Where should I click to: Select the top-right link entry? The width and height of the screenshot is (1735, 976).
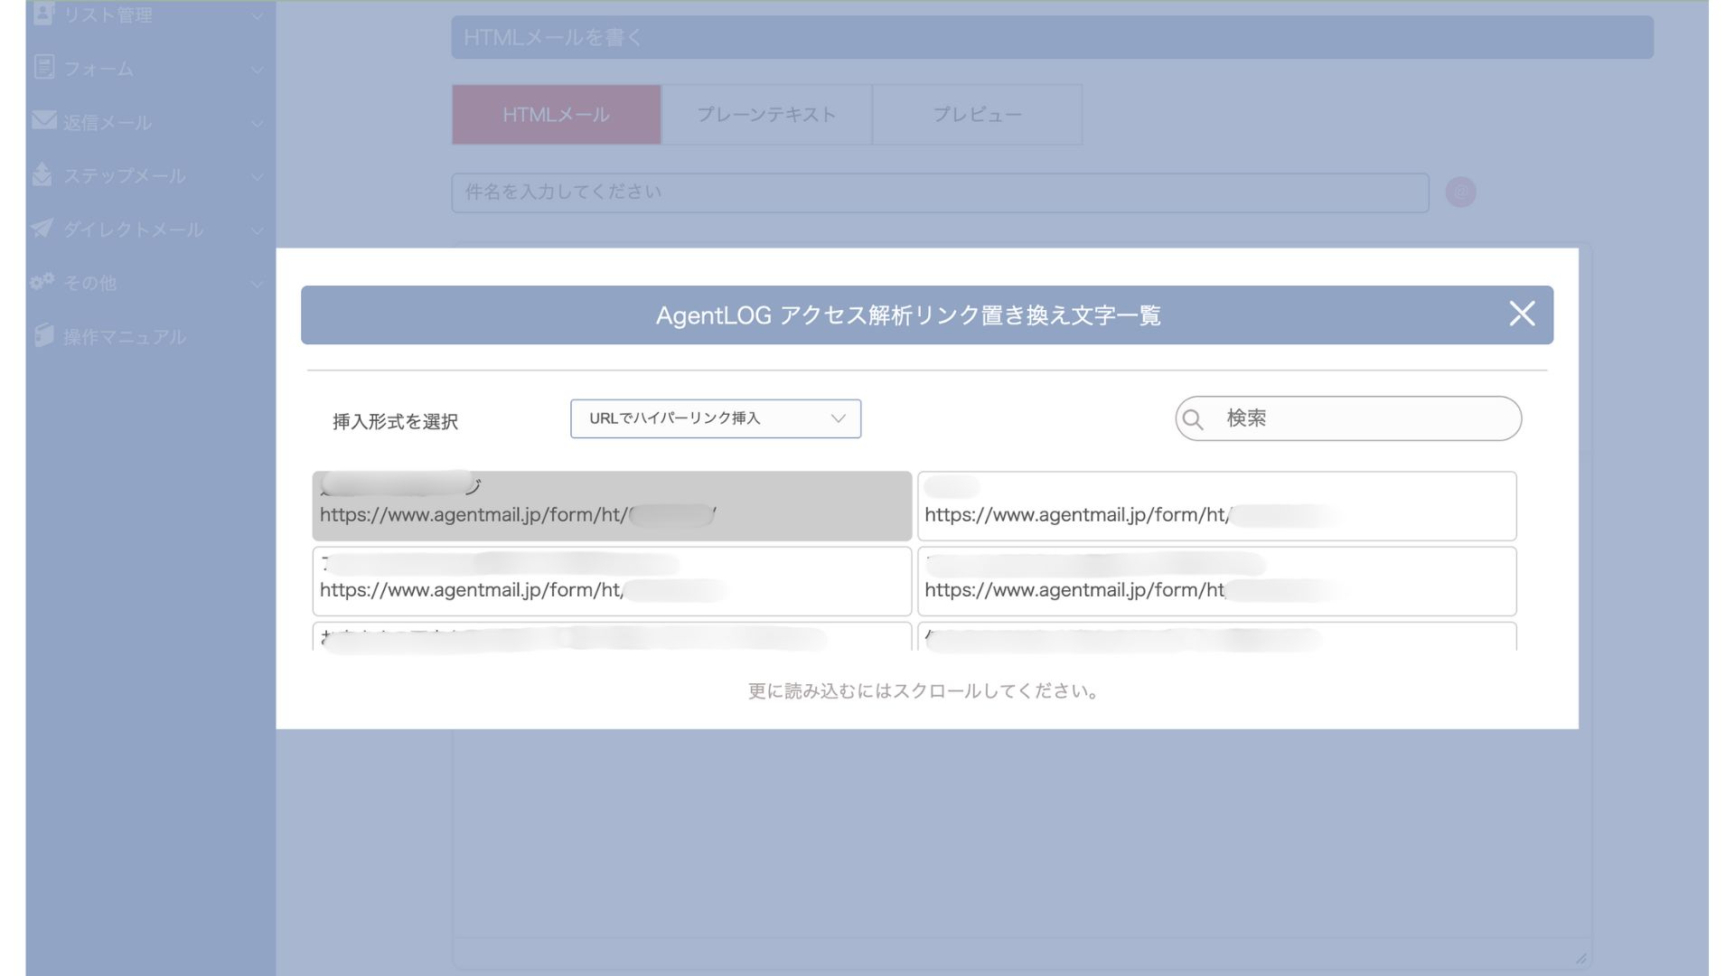pyautogui.click(x=1216, y=506)
